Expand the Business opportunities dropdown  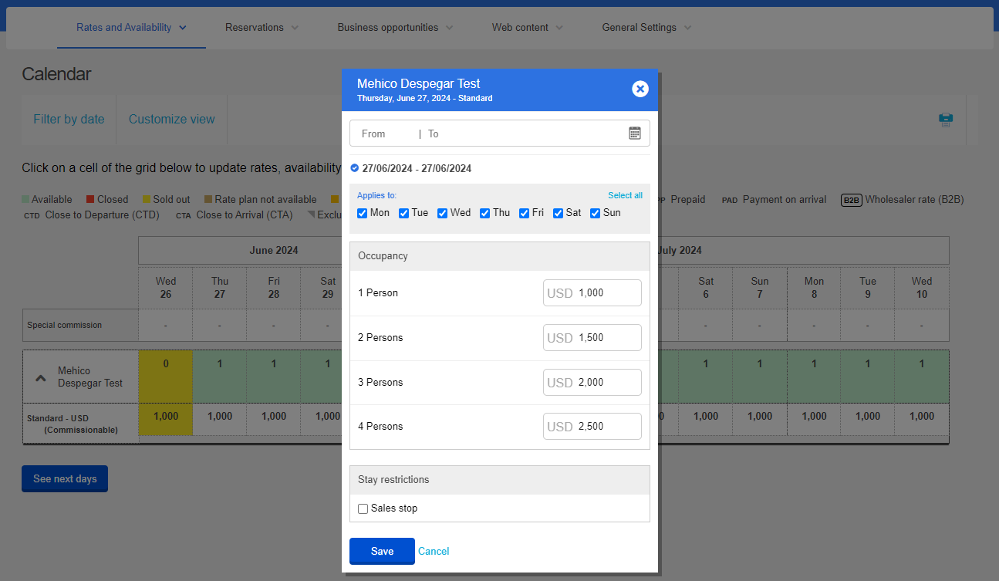(x=395, y=28)
